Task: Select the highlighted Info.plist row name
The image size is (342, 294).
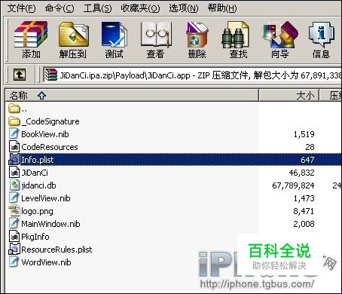Action: tap(38, 160)
